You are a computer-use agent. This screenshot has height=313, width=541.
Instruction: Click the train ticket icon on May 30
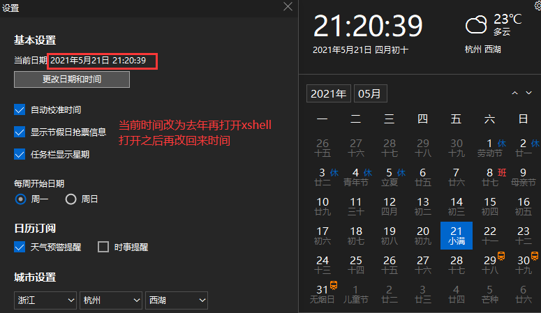click(x=535, y=256)
